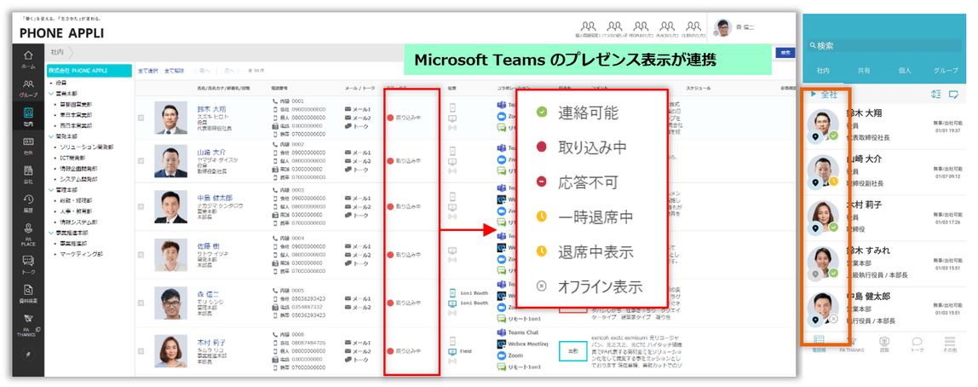Open PA THANKS in the left sidebar

click(x=28, y=326)
